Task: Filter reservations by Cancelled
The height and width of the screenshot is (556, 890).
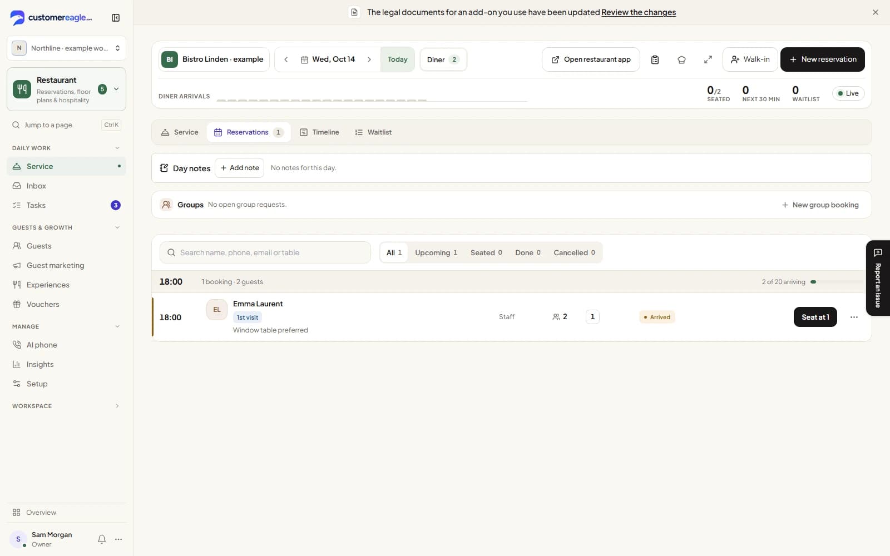Action: (574, 252)
